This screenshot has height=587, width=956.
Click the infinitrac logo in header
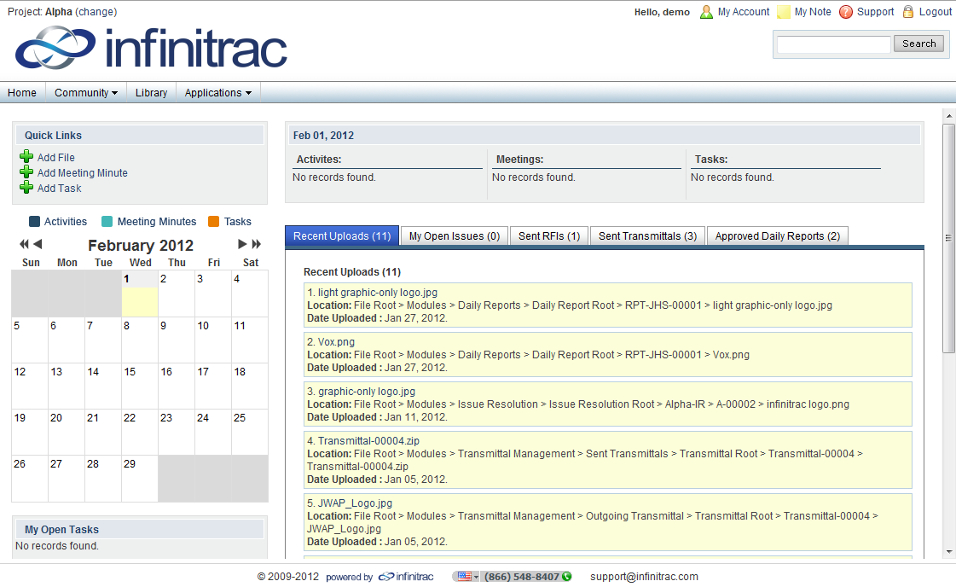pyautogui.click(x=151, y=48)
